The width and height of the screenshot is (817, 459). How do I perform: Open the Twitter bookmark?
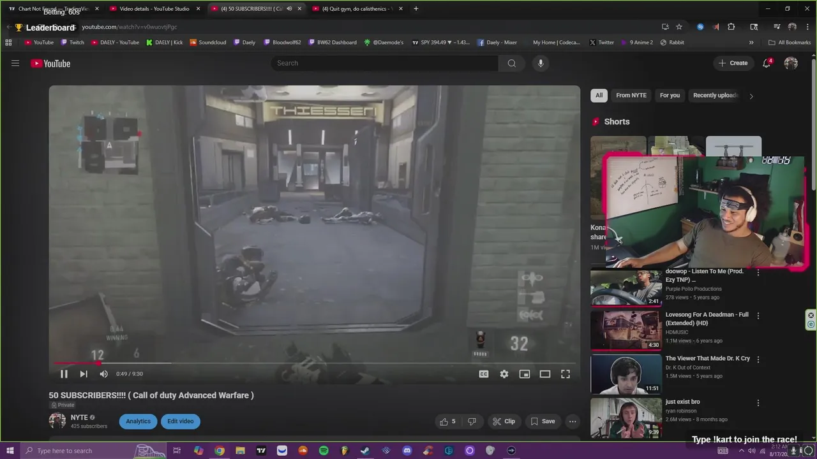(601, 43)
